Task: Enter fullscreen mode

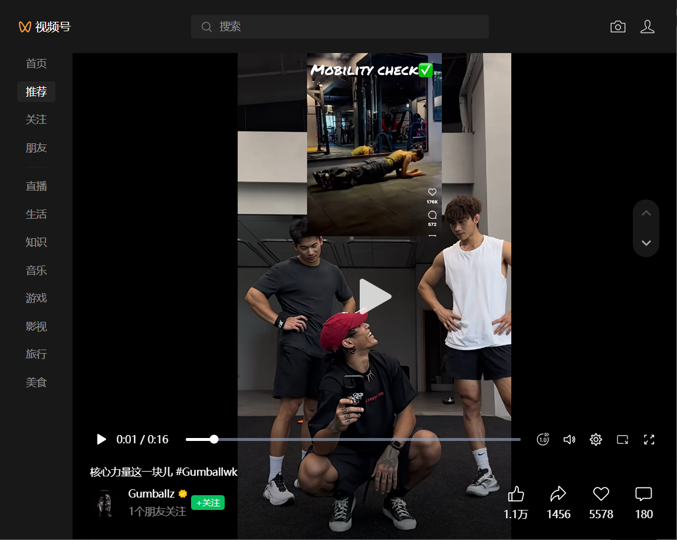Action: click(x=649, y=439)
